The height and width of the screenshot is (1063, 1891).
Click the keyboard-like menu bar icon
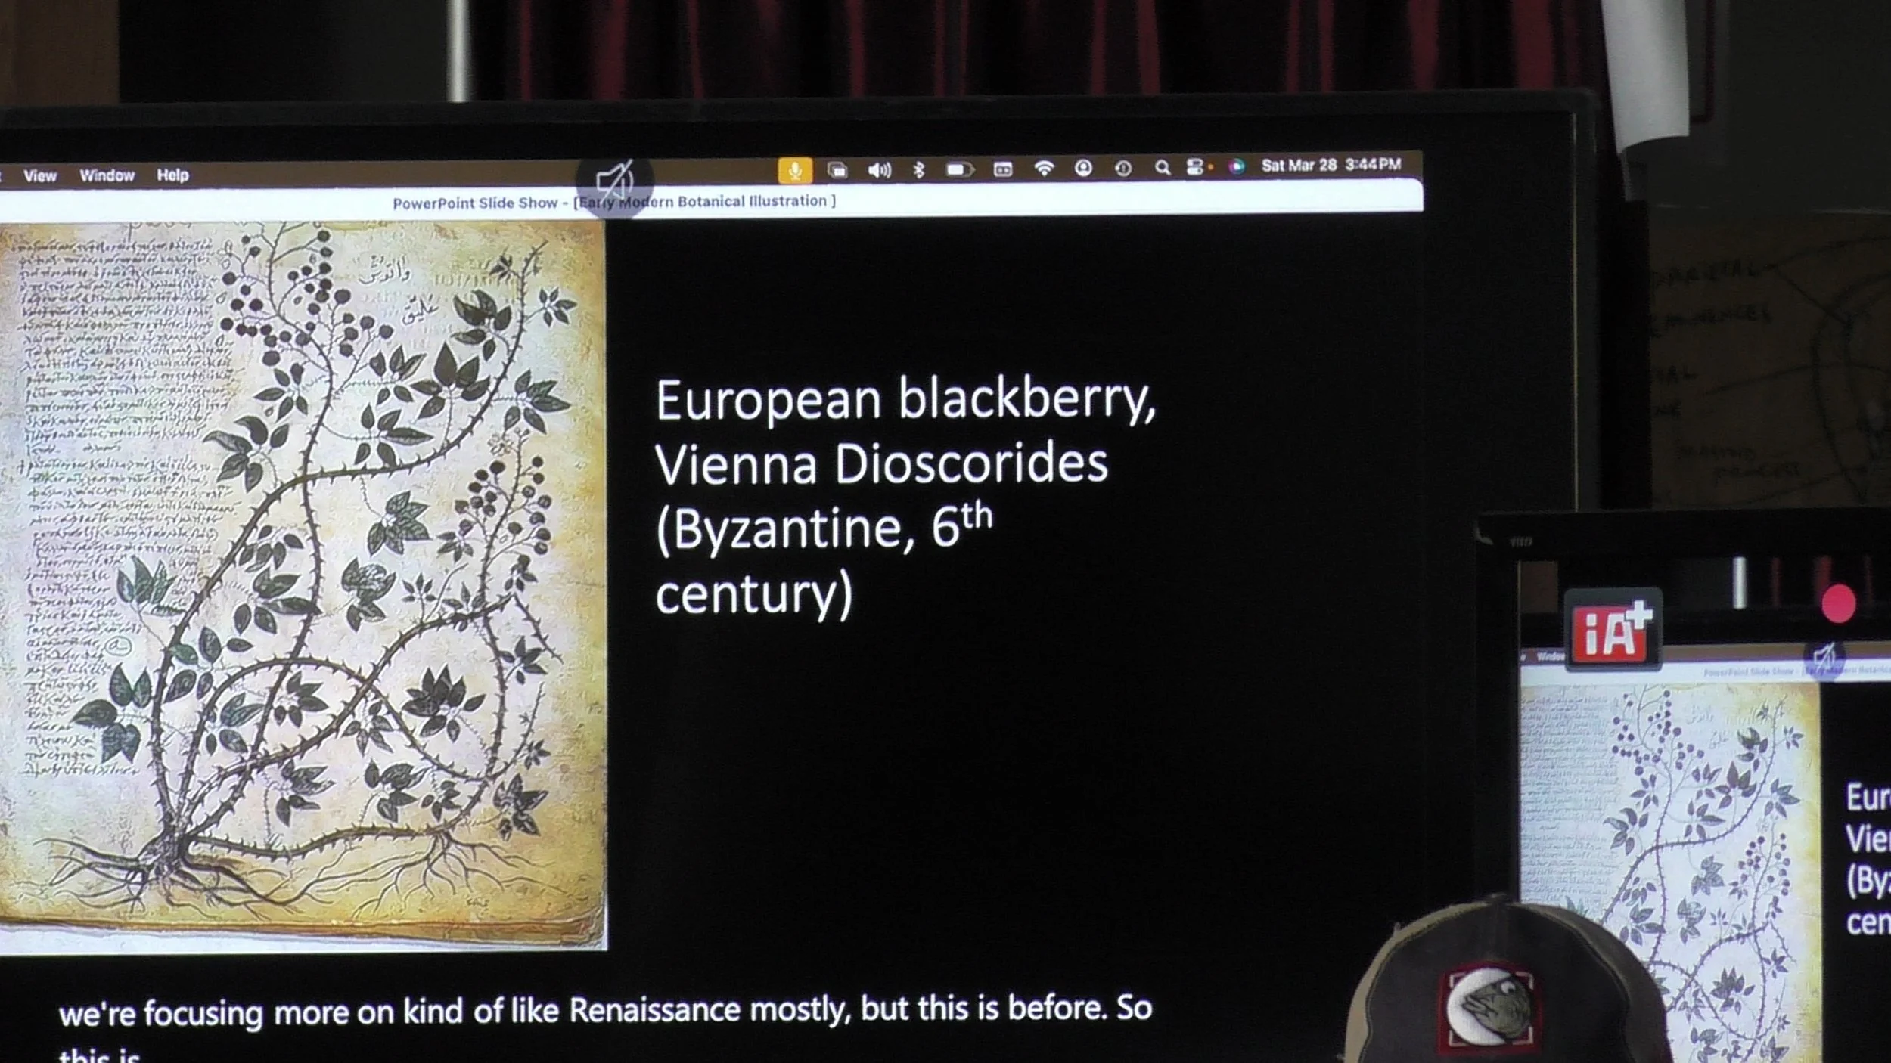[1003, 169]
